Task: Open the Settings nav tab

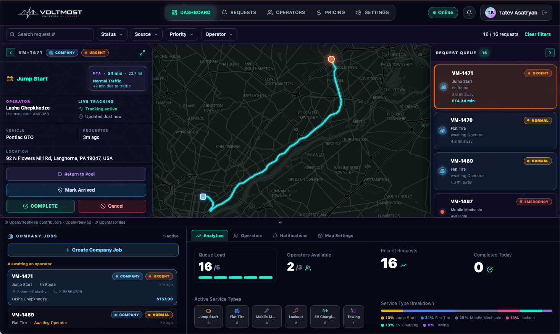Action: pyautogui.click(x=372, y=13)
